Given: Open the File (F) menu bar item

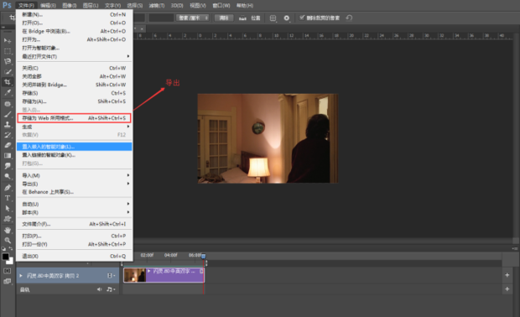Looking at the screenshot, I should point(26,5).
